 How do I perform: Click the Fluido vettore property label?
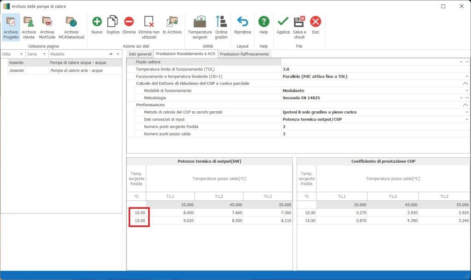coord(148,62)
